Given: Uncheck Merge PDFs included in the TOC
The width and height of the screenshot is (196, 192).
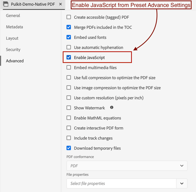Looking at the screenshot, I should point(69,27).
